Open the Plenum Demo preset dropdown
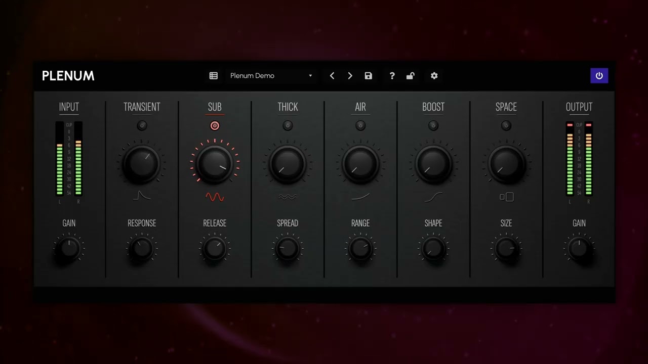The image size is (648, 364). click(x=271, y=76)
